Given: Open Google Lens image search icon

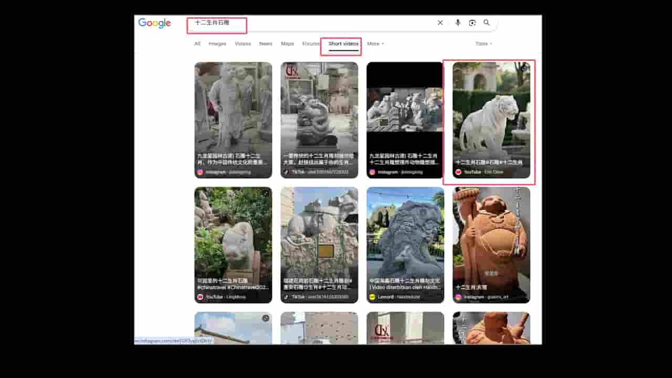Looking at the screenshot, I should click(x=472, y=23).
